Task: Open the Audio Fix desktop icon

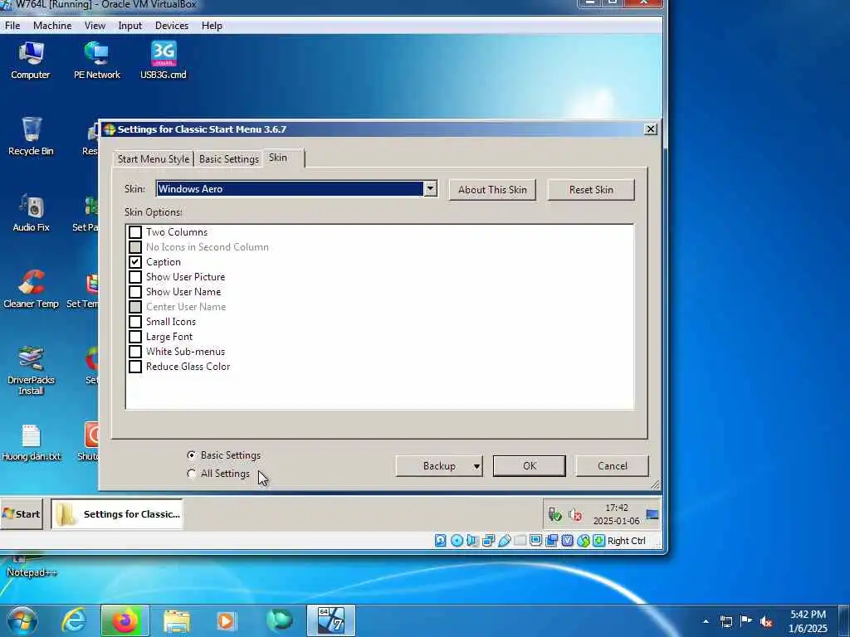Action: (31, 213)
